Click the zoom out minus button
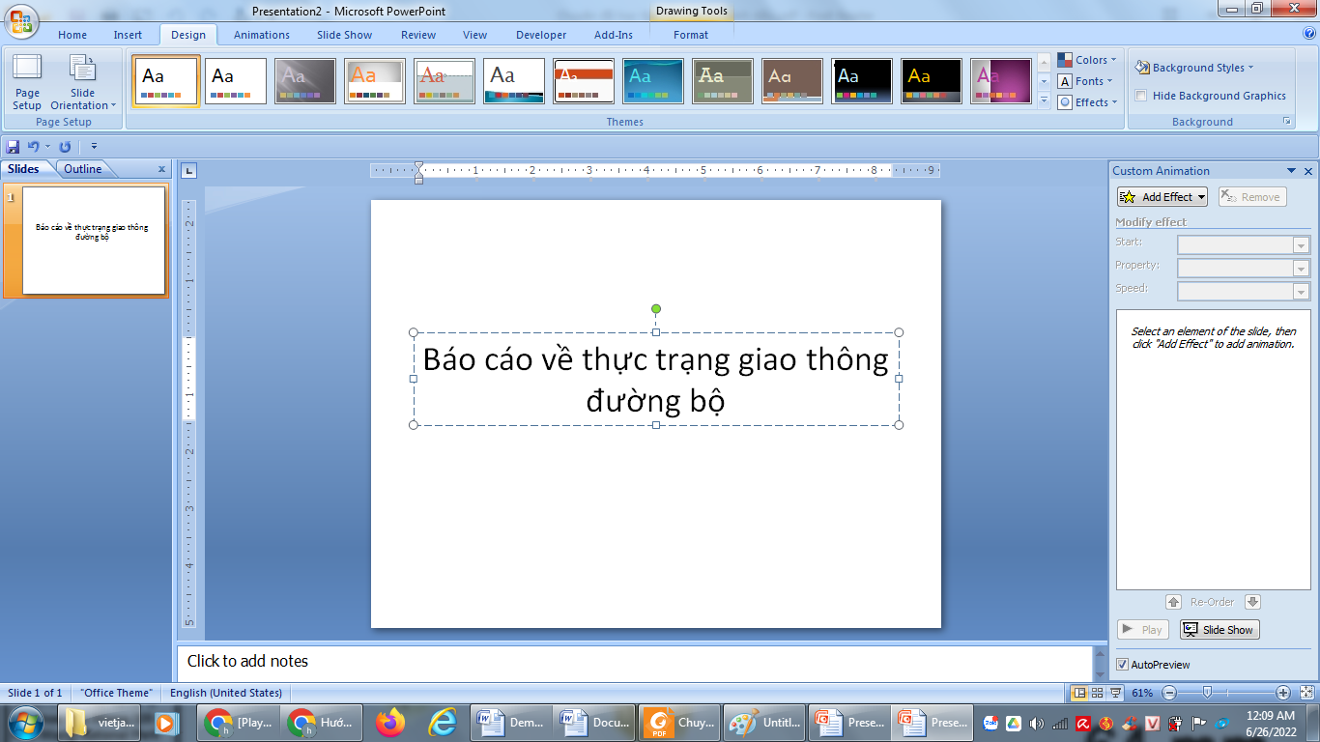1320x742 pixels. coord(1169,693)
